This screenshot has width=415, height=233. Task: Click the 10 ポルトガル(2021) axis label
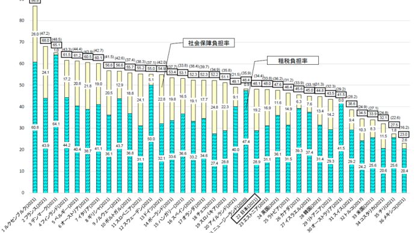(116, 212)
